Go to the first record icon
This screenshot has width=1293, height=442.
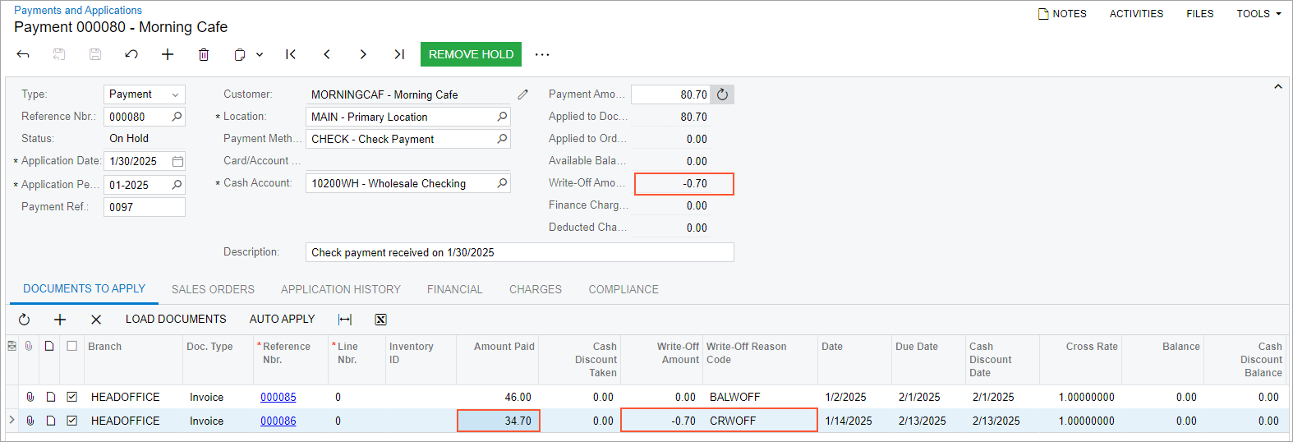click(291, 54)
